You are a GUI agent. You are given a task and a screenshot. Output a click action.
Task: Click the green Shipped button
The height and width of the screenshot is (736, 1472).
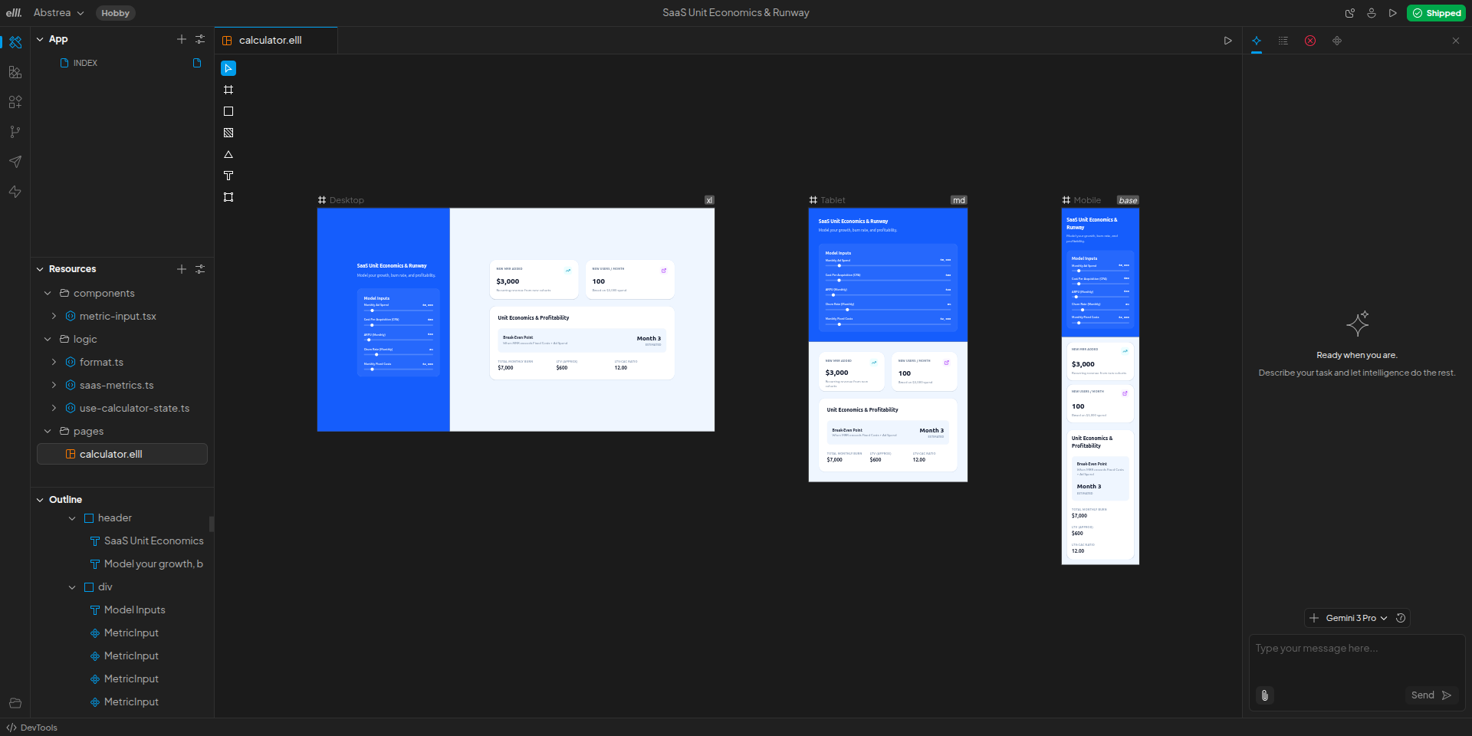[x=1436, y=13]
